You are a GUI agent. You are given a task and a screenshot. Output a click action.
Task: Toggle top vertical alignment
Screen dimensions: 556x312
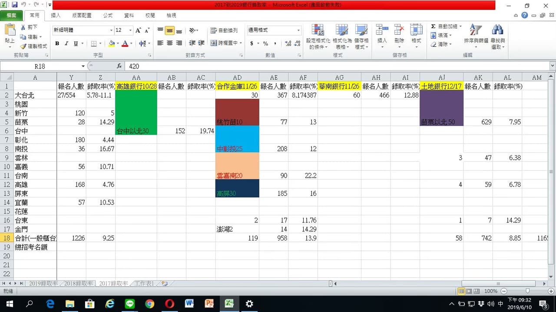(x=160, y=30)
